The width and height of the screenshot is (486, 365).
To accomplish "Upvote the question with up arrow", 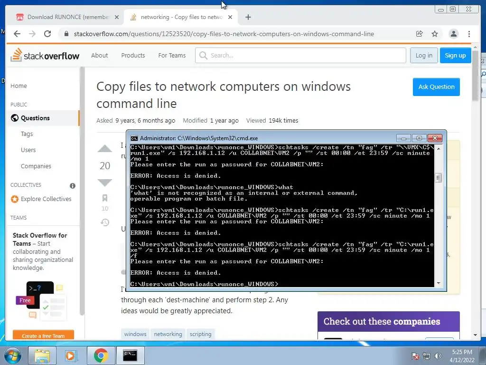I will [x=105, y=149].
